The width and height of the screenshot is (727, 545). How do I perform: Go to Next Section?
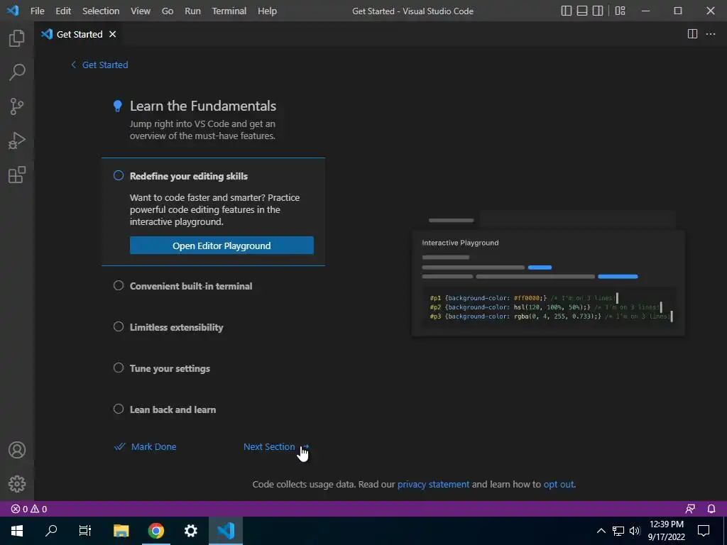276,447
